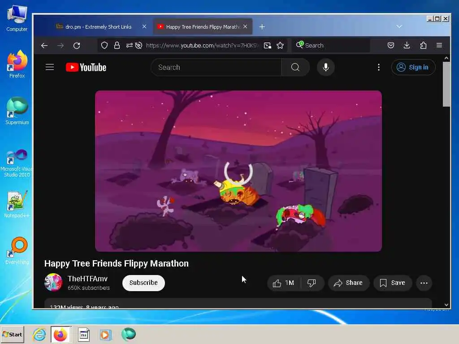Screen dimensions: 459x344
Task: Click the scrollbar up arrow
Action: pos(446,58)
